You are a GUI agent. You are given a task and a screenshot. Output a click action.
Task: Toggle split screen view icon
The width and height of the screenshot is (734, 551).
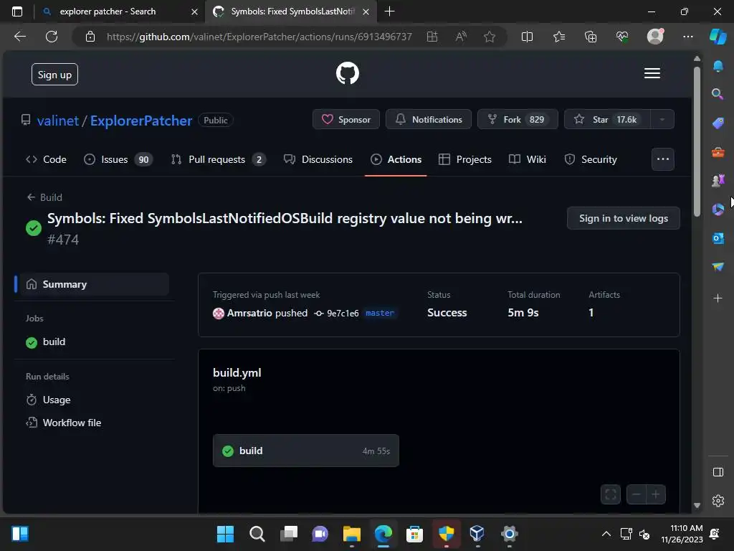[x=527, y=37]
